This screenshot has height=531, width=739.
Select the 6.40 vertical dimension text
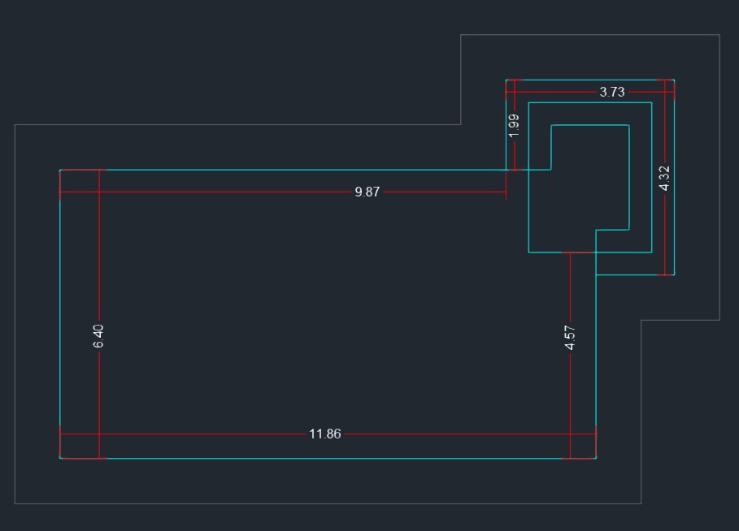tap(98, 335)
